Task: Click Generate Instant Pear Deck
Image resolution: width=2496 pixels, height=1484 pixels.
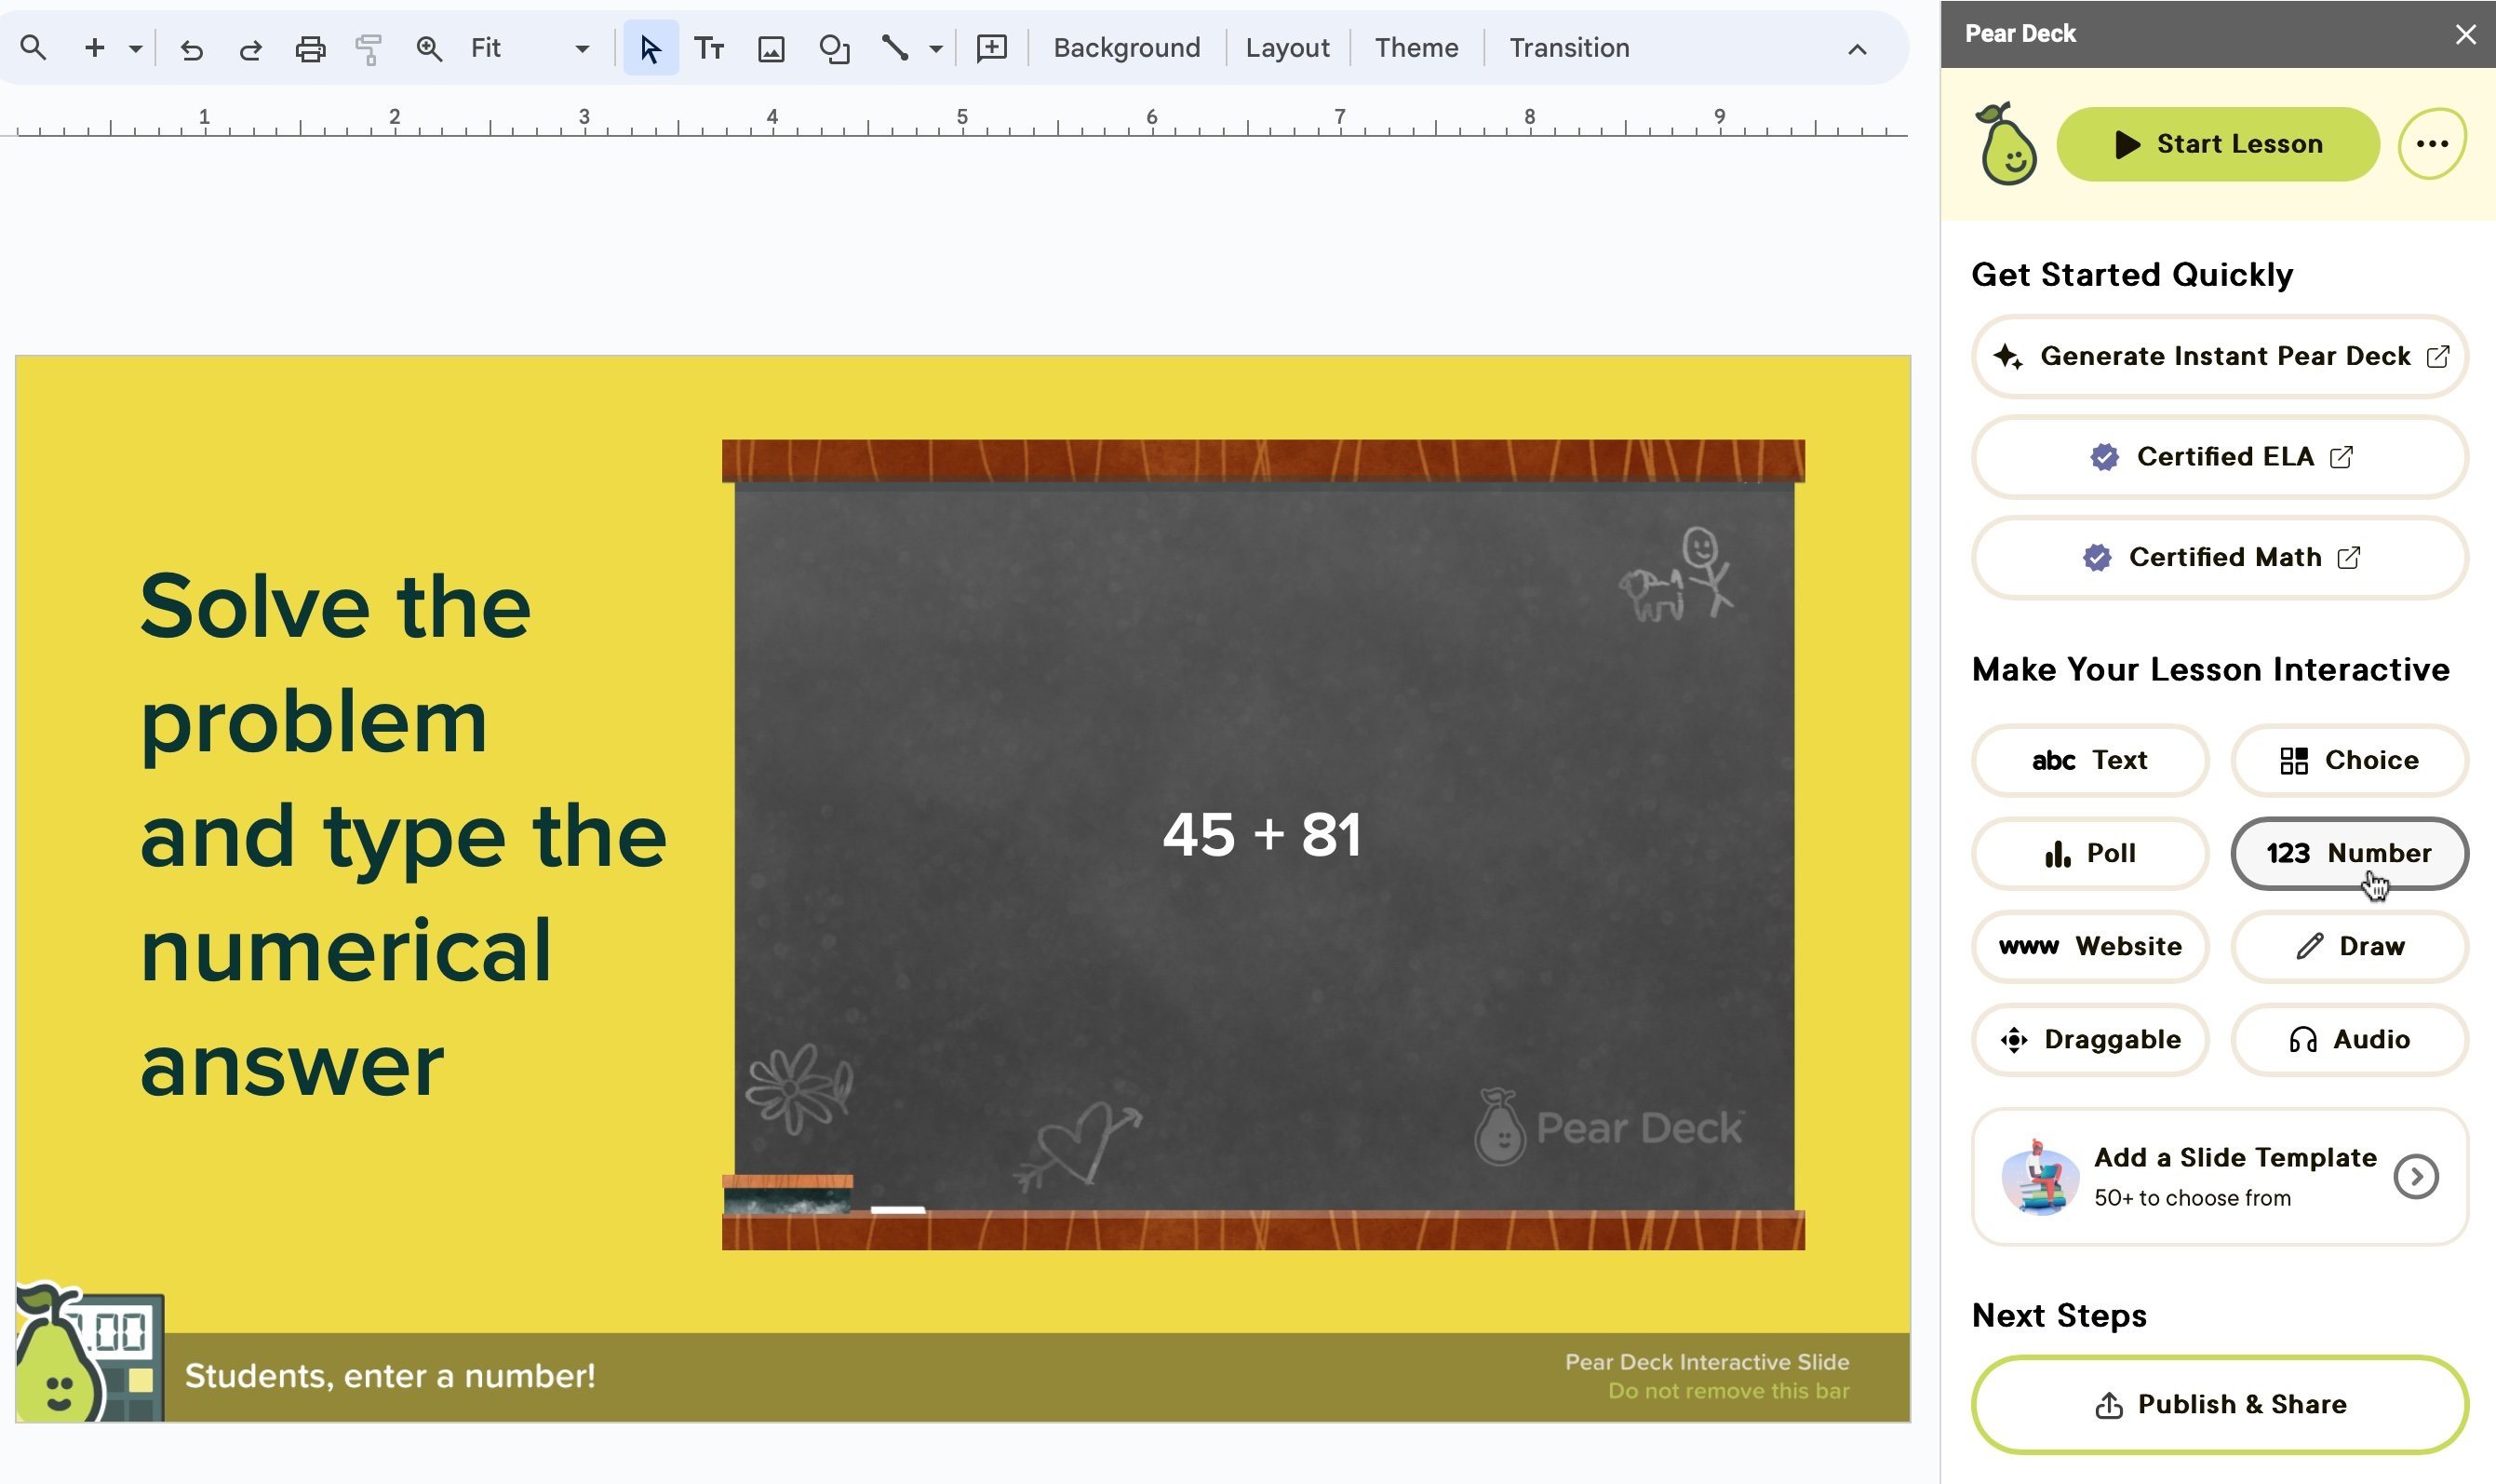Action: tap(2219, 356)
